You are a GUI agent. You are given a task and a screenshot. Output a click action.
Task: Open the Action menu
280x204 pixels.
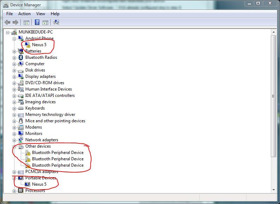tap(24, 14)
